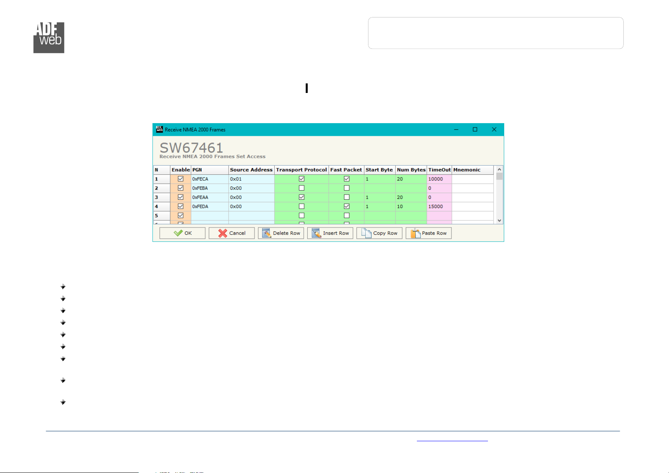Uncheck Transport Protocol for row 3

click(x=302, y=197)
